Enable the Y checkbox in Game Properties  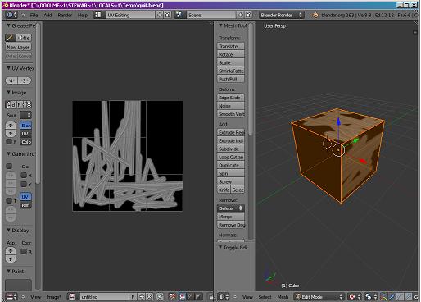[24, 184]
